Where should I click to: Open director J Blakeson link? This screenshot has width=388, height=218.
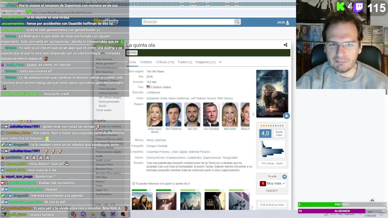[x=153, y=92]
